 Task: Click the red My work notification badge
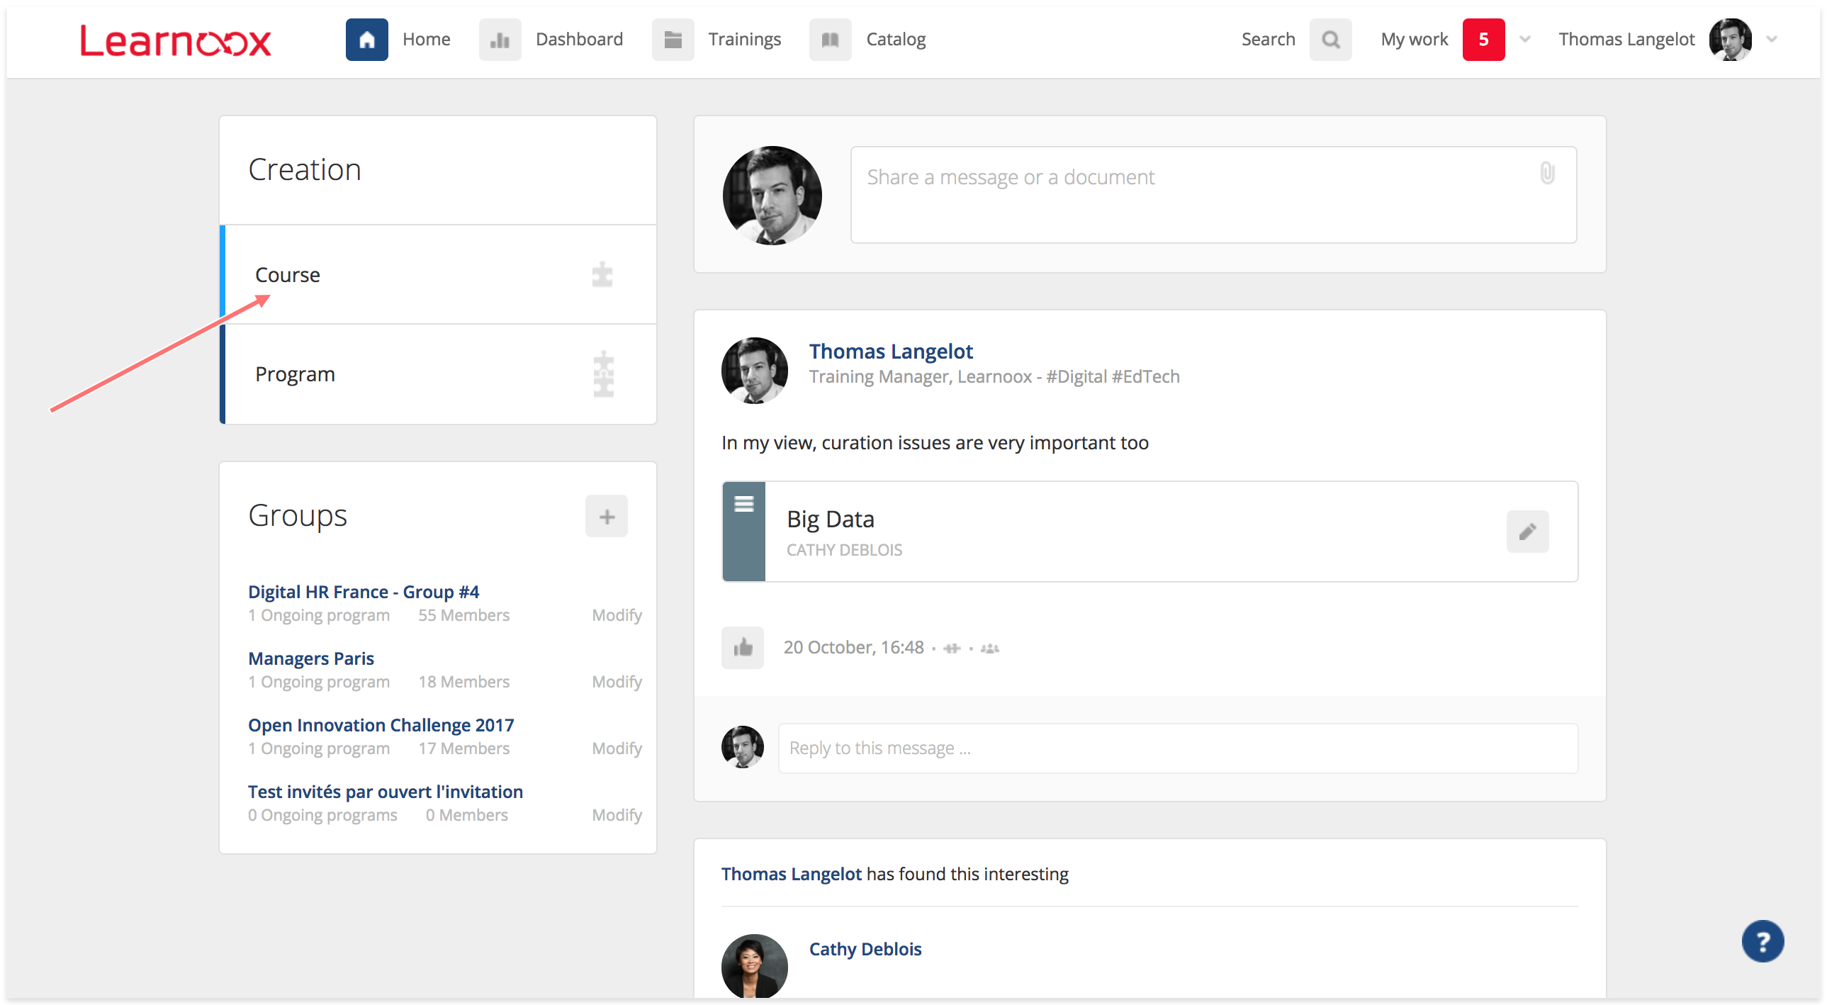pos(1483,40)
